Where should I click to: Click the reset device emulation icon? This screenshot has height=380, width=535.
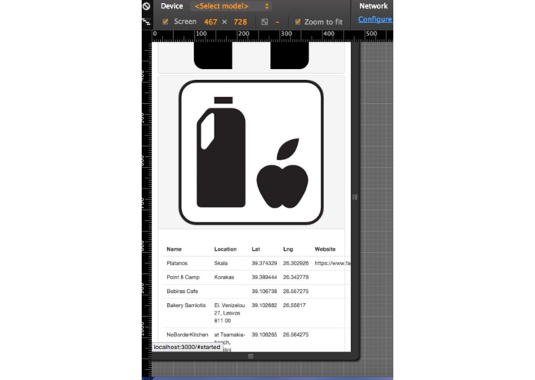coord(146,6)
